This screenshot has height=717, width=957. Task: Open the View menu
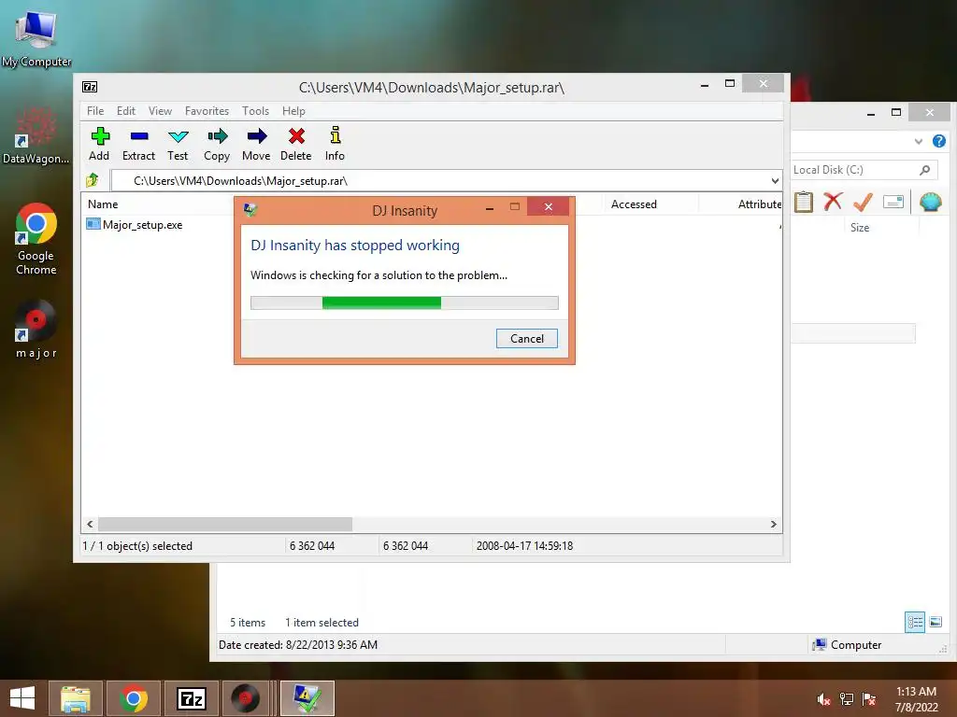click(160, 111)
